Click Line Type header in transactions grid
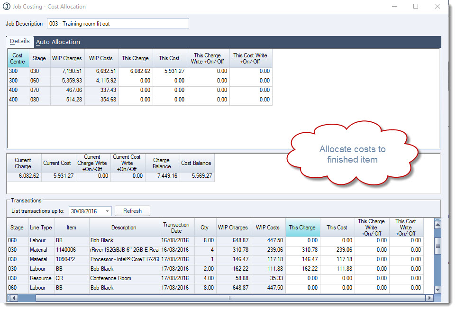Image resolution: width=456 pixels, height=310 pixels. coord(41,228)
